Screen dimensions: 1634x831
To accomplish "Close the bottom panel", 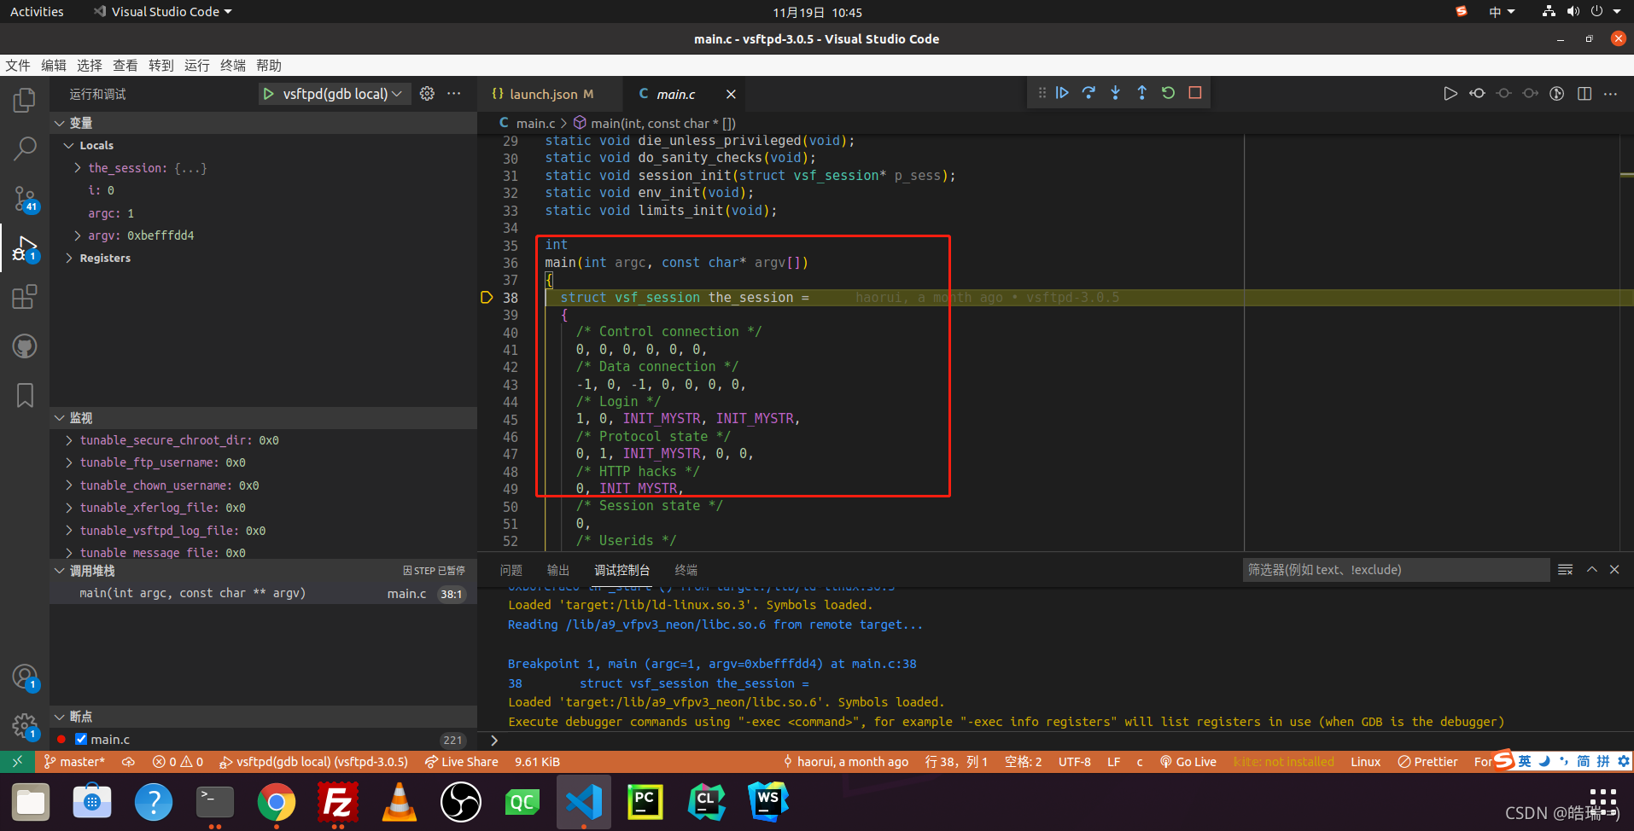I will point(1614,570).
